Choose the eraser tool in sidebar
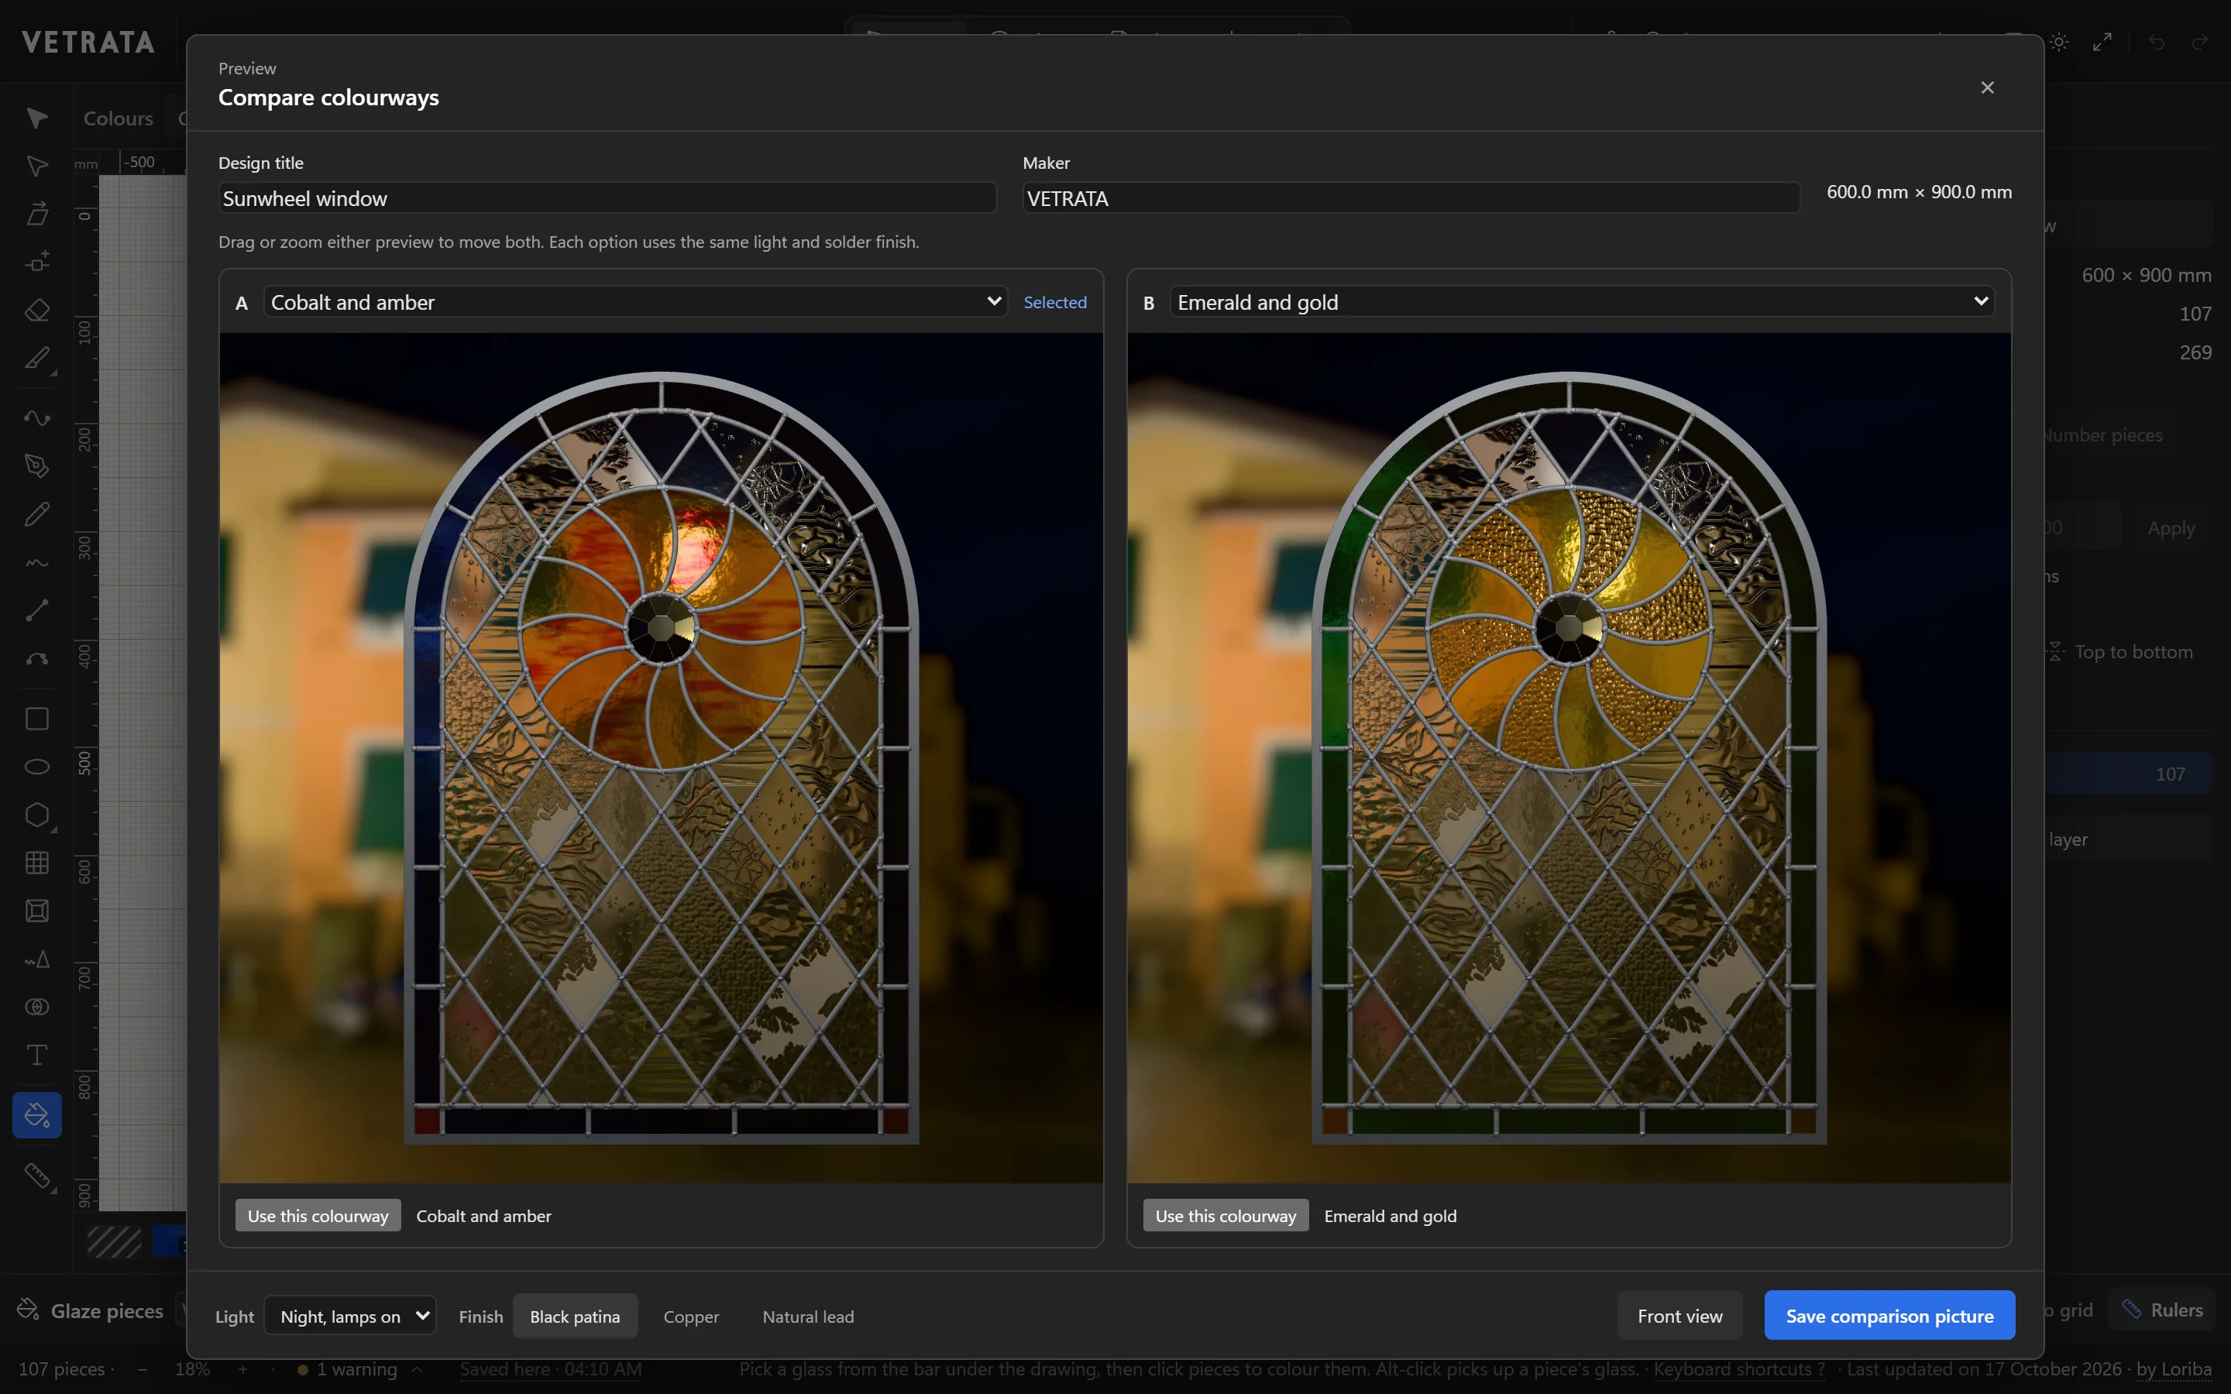This screenshot has height=1394, width=2231. pos(37,310)
